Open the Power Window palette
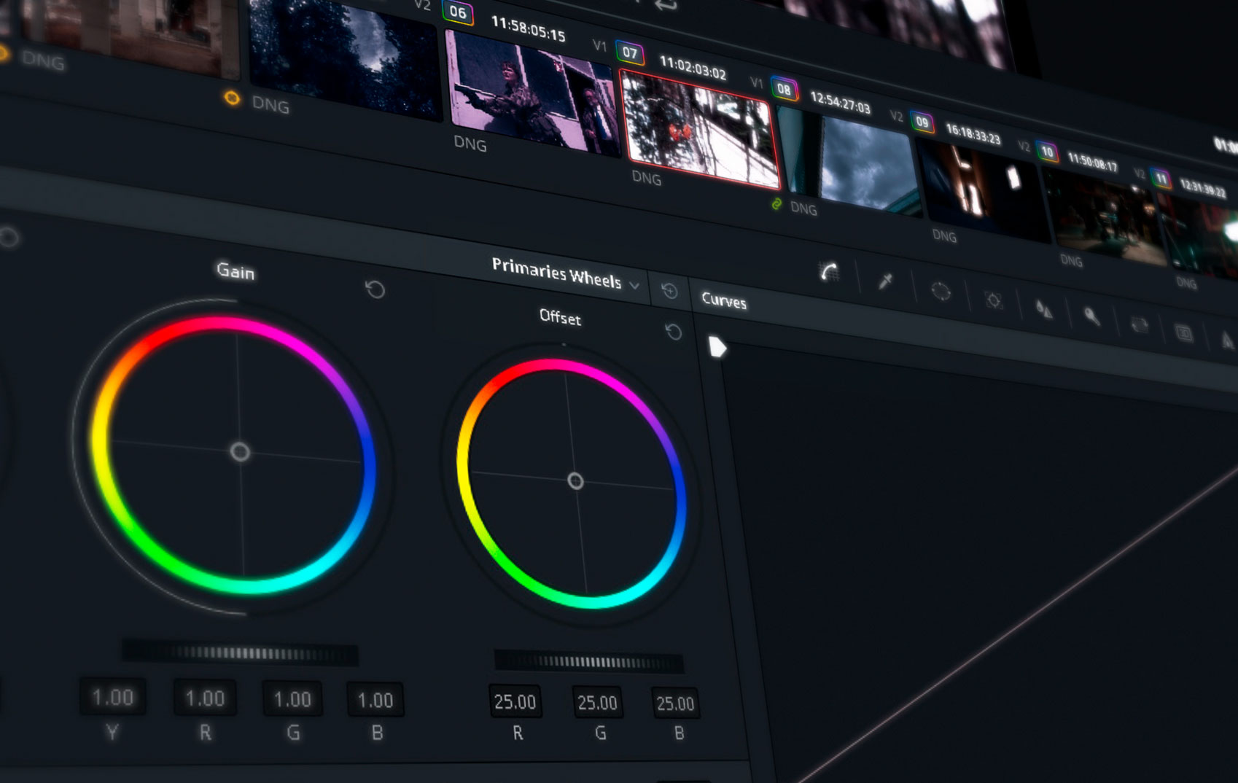The image size is (1238, 783). (x=941, y=292)
